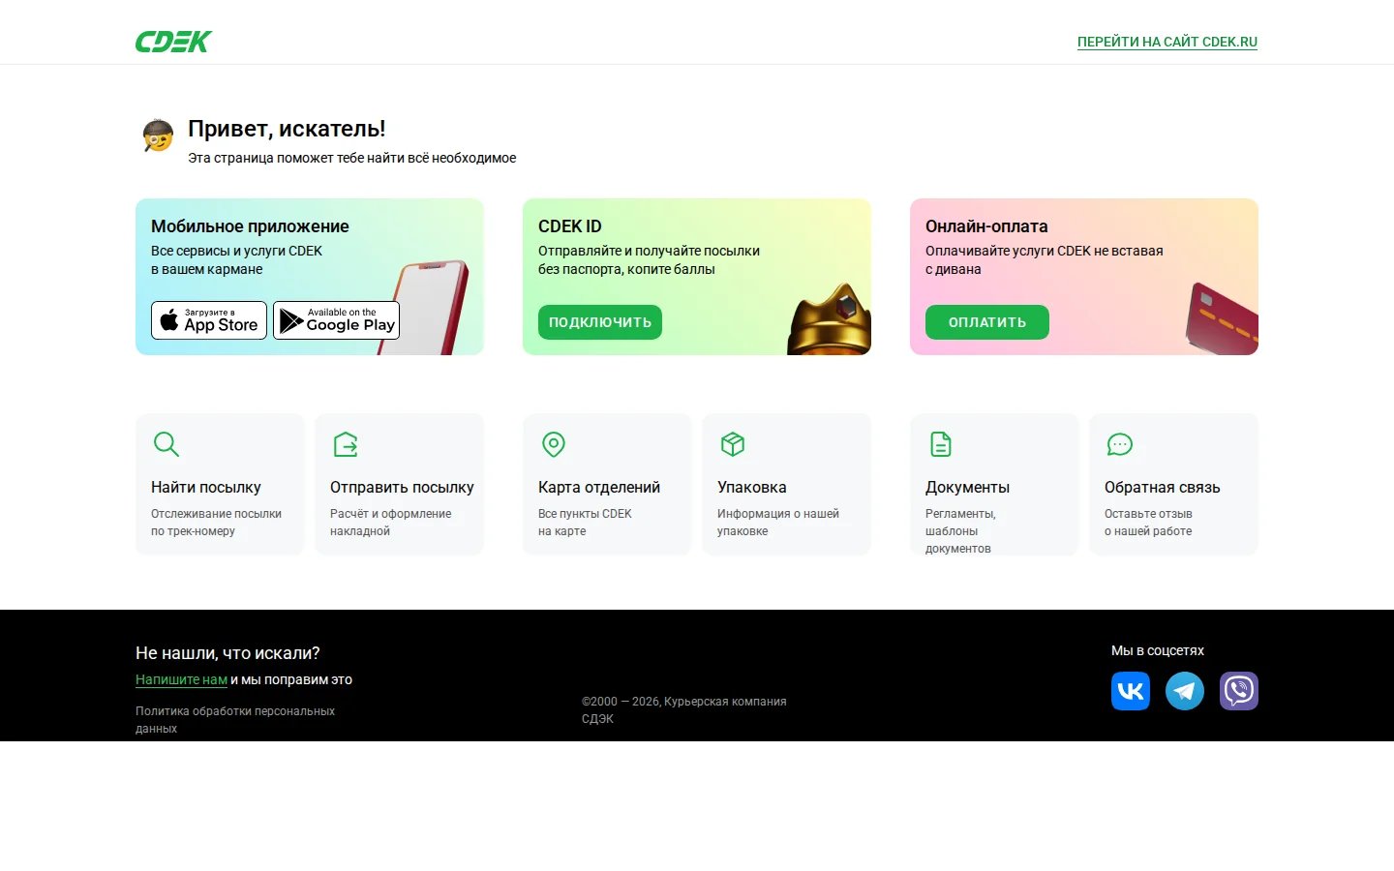Follow the ПЕРЕЙТИ НА САЙТ CDEK.RU link

[x=1167, y=42]
